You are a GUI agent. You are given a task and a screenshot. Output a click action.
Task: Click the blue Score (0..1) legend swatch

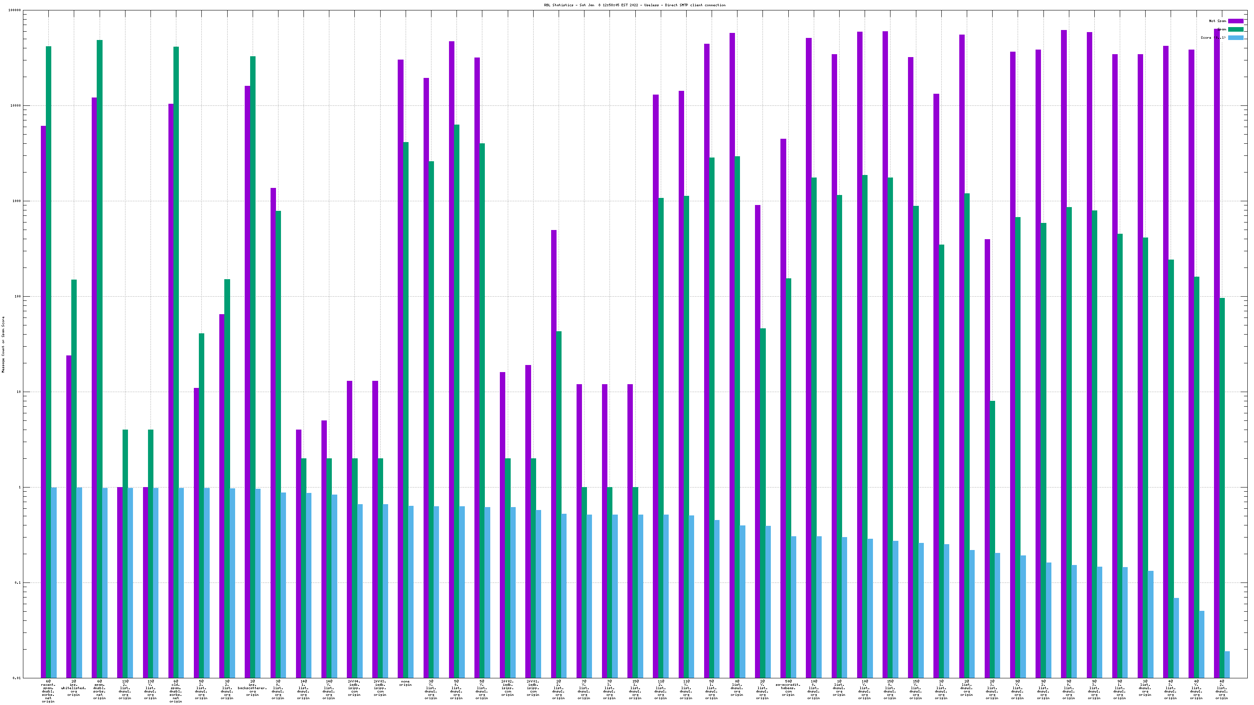click(x=1236, y=37)
